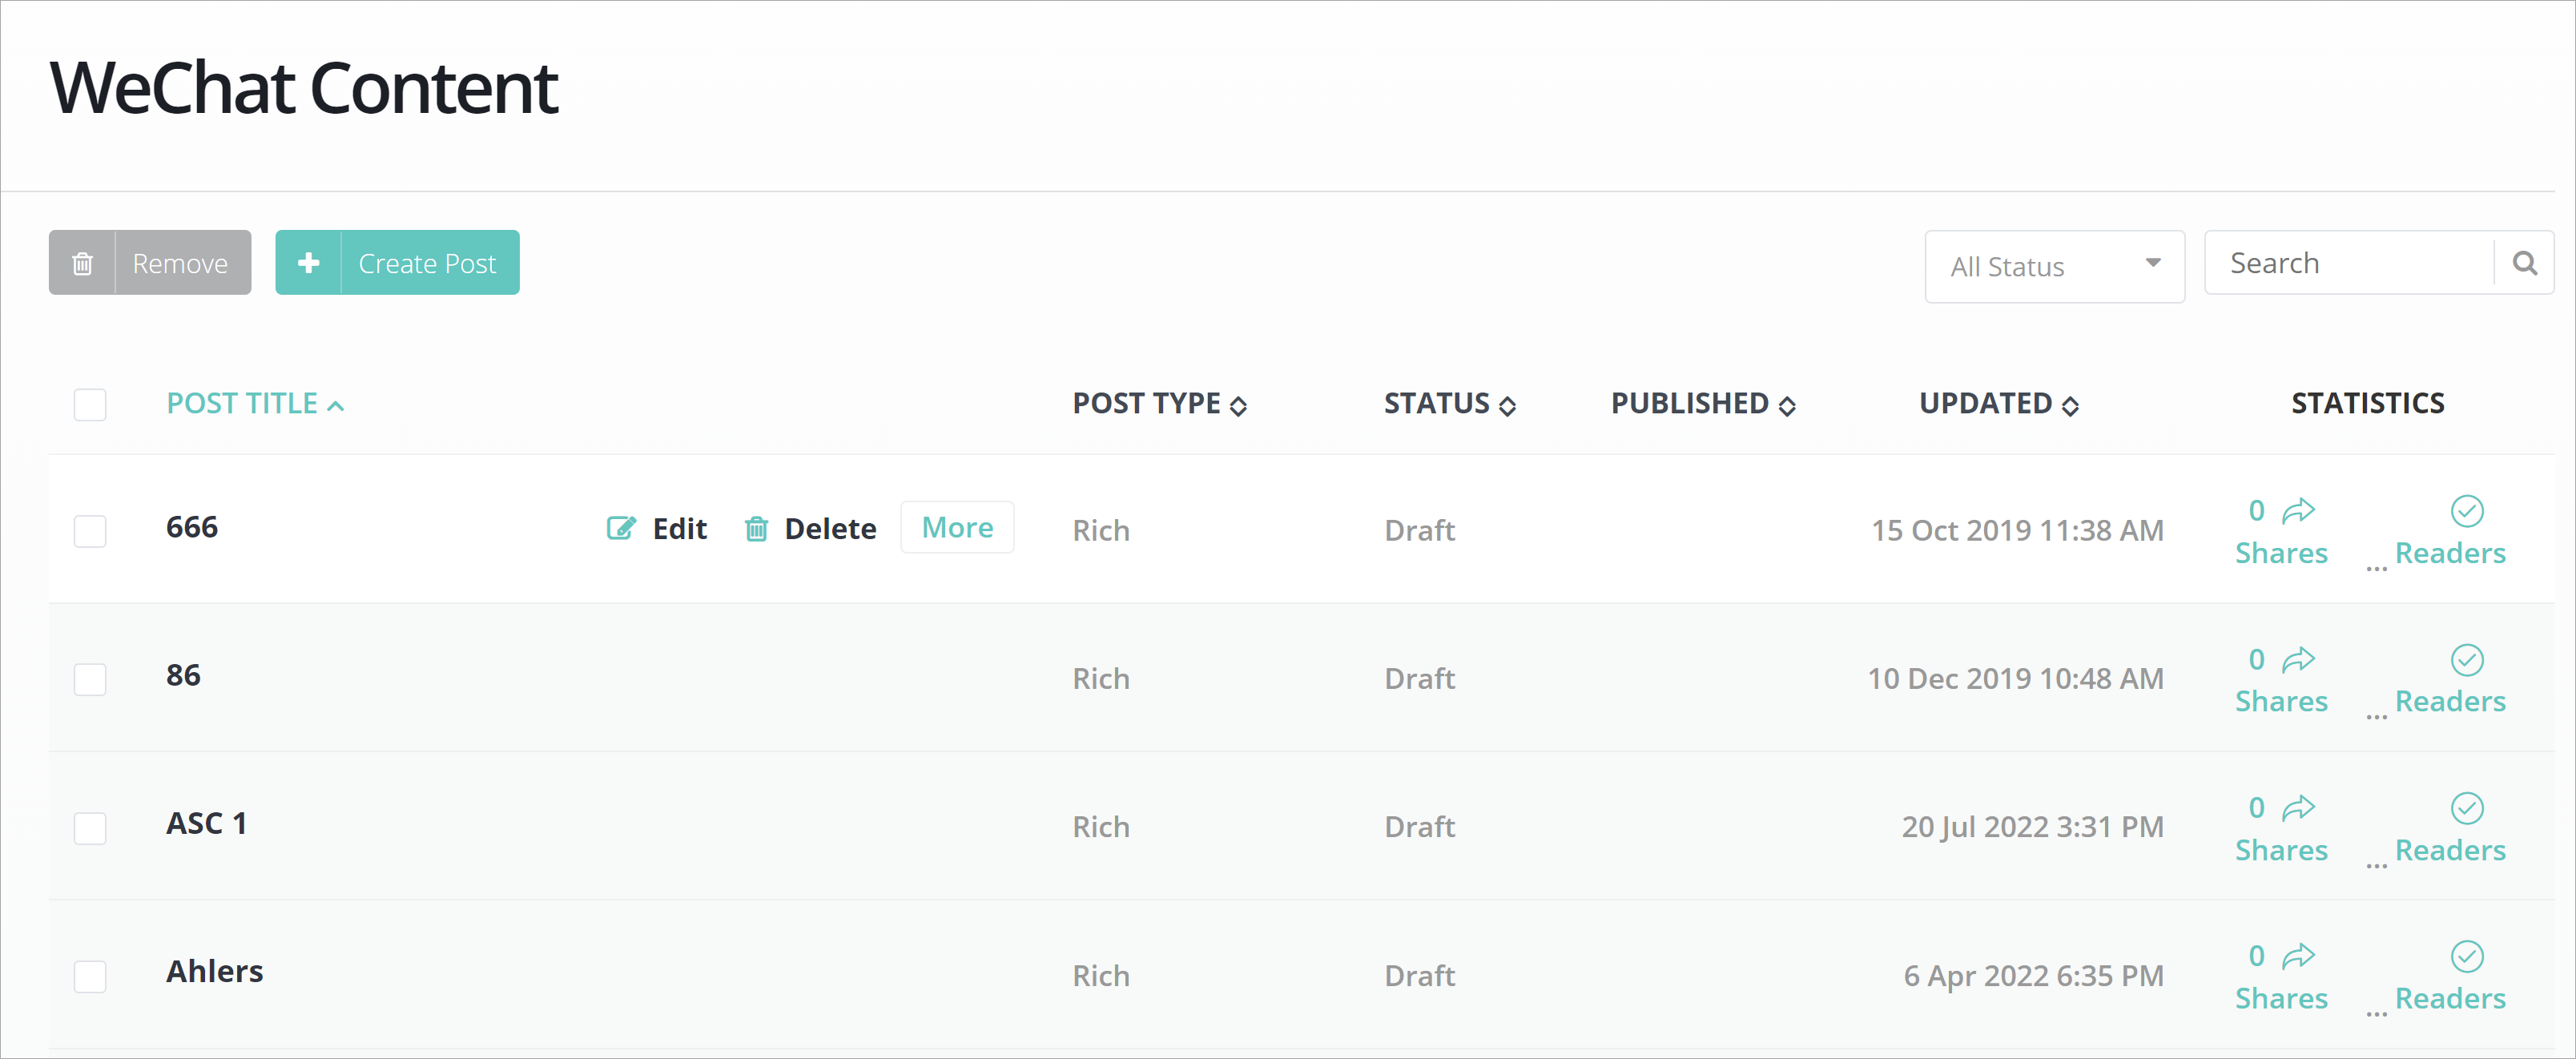Open the All Status dropdown
This screenshot has width=2576, height=1059.
point(2053,266)
